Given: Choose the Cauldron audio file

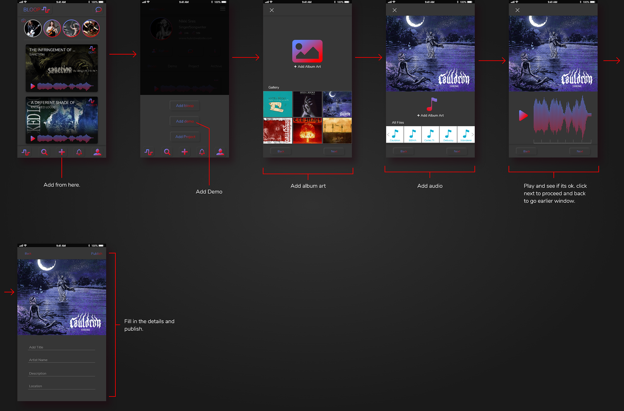Looking at the screenshot, I should [x=395, y=135].
